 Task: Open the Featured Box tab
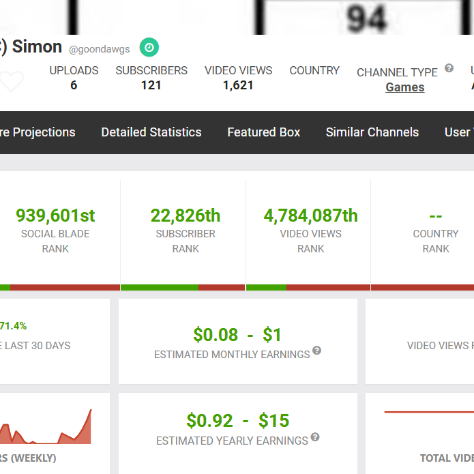point(263,132)
